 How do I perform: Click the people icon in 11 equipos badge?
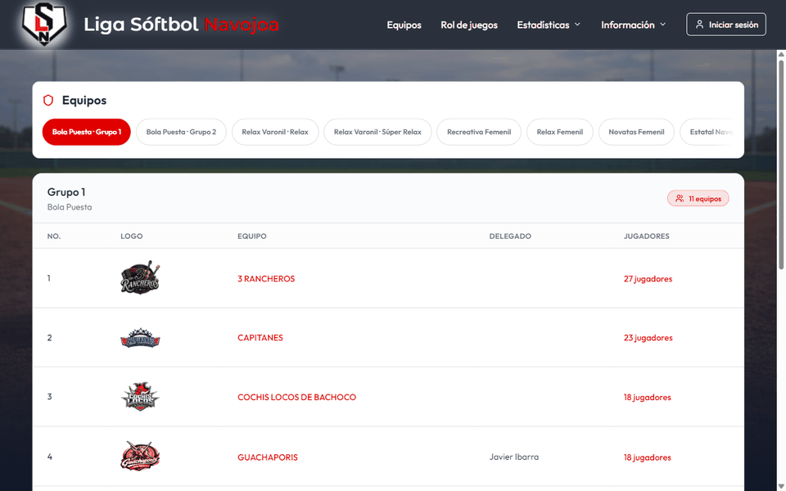click(680, 198)
